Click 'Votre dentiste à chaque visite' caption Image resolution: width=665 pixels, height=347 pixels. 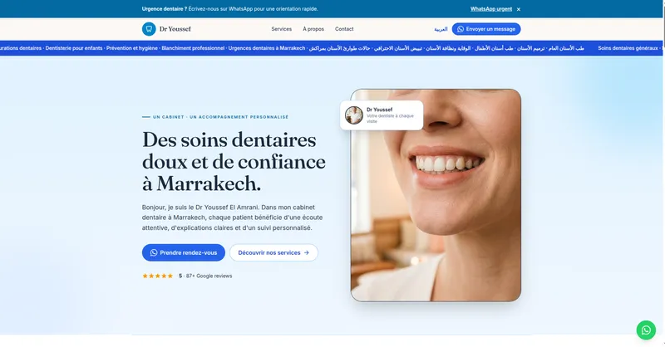point(390,119)
